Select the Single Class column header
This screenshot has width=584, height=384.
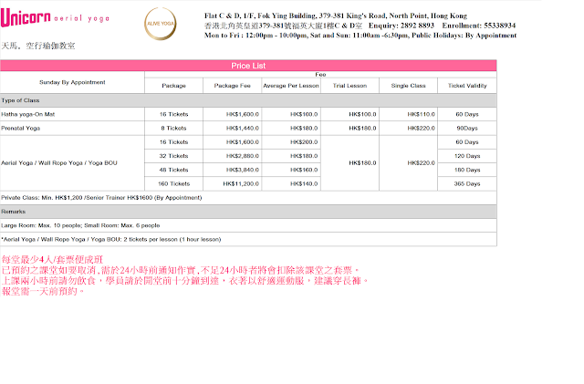(408, 86)
